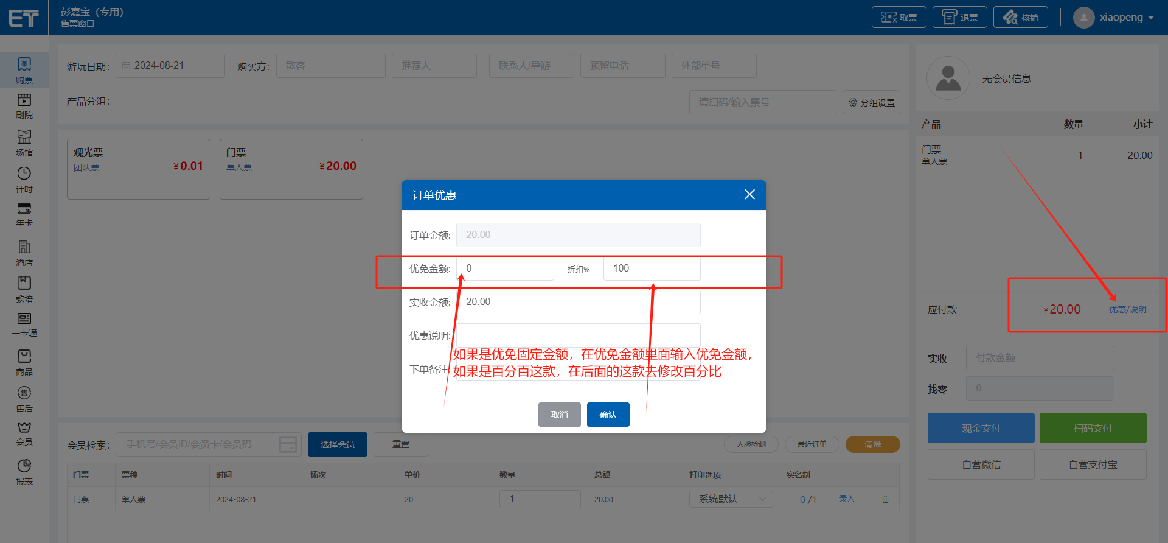The height and width of the screenshot is (543, 1168).
Task: Open the 系统默认 print option dropdown
Action: click(731, 499)
